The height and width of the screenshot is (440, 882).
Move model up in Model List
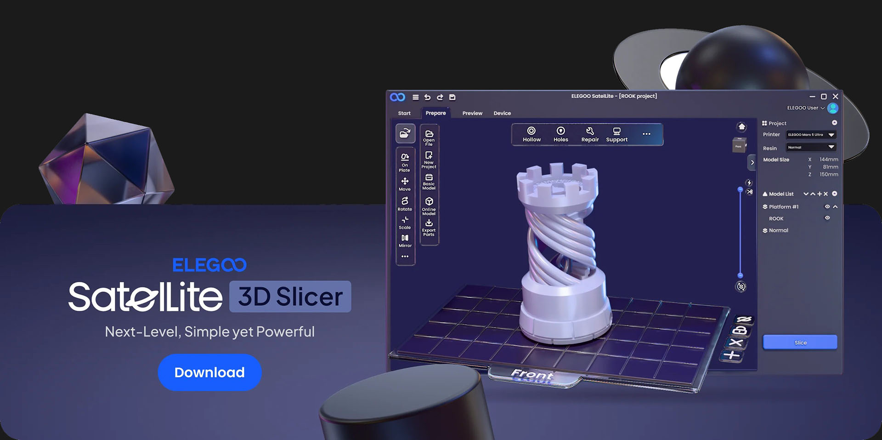813,194
